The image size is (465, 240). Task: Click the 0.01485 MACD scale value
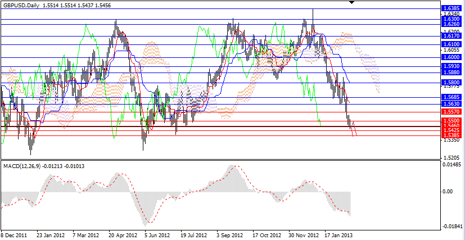[453, 165]
